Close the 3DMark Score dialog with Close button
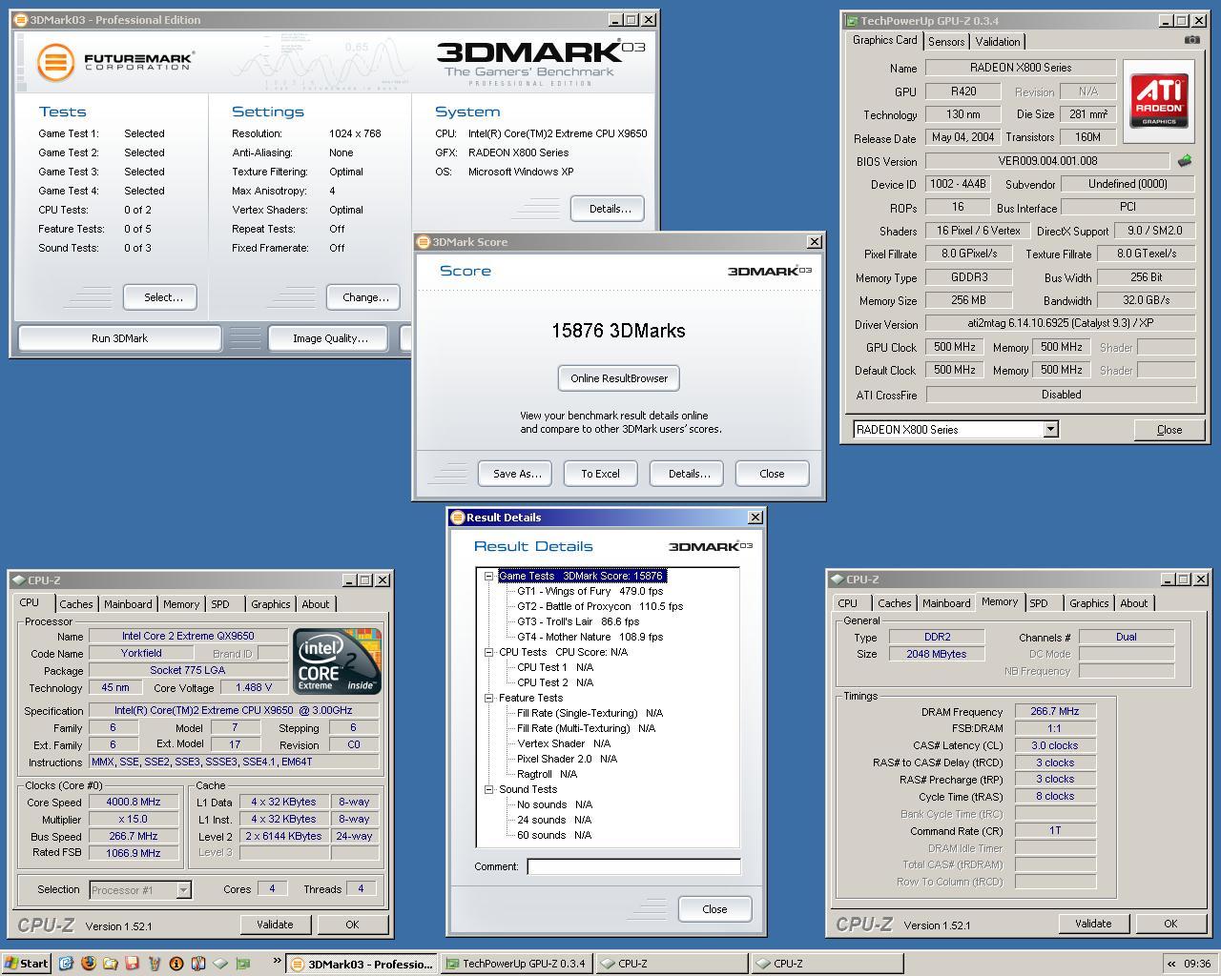The image size is (1221, 976). tap(772, 474)
